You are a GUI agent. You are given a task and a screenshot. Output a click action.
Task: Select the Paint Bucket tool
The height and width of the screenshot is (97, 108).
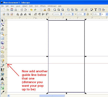click(2, 74)
